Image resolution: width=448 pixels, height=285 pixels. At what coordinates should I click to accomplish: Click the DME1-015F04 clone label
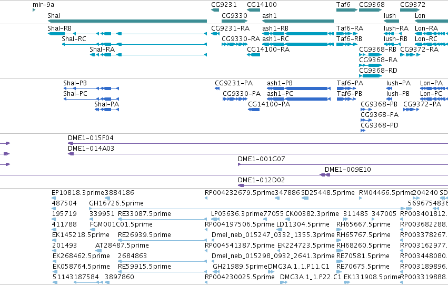[91, 138]
